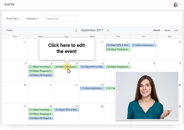Click the Thu column header
This screenshot has width=184, height=130.
(x=118, y=36)
